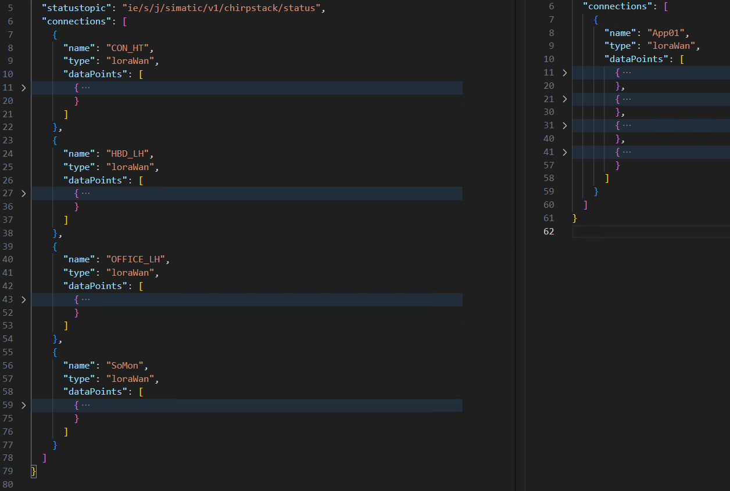Expand line 31 fold arrow in App01 editor
The height and width of the screenshot is (491, 730).
564,125
